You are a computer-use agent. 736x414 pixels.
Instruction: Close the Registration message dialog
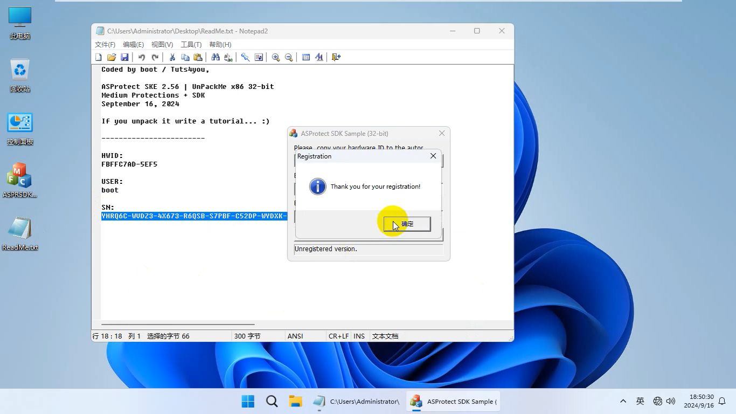433,156
